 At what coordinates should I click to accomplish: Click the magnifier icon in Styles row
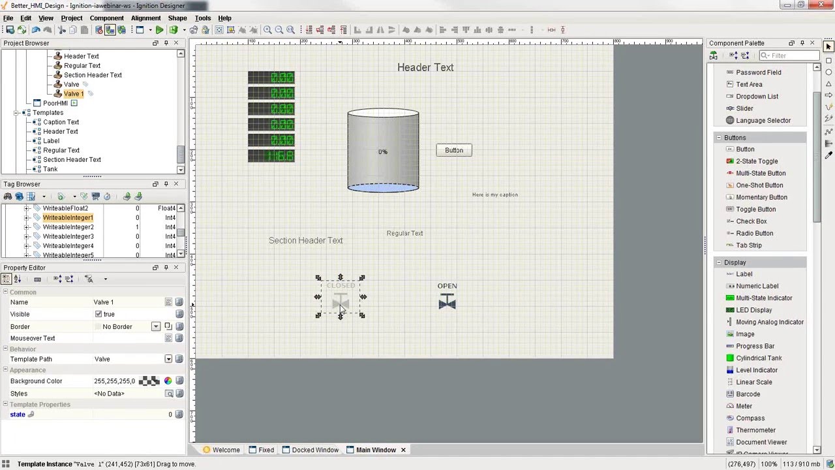(169, 394)
